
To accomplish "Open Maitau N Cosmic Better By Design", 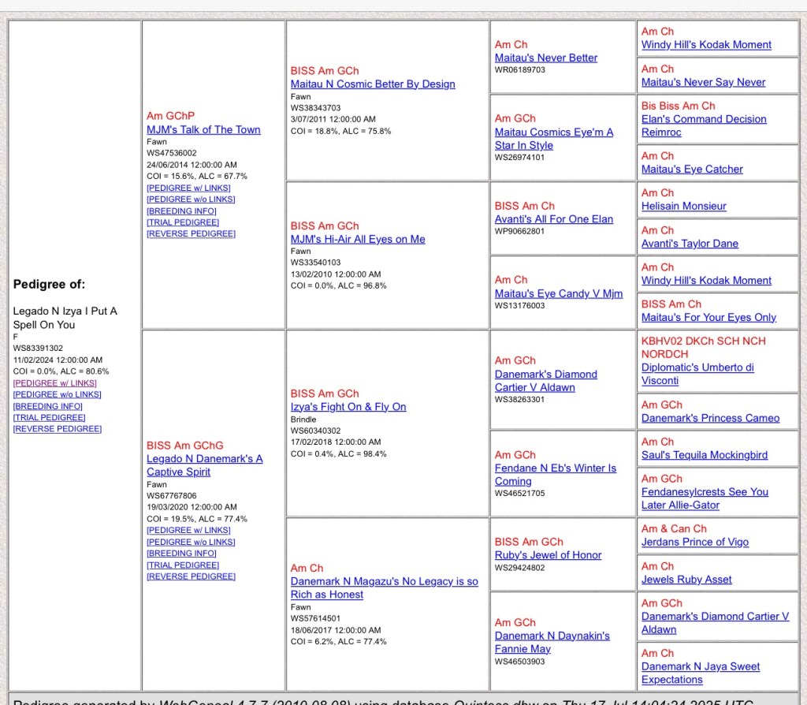I will [x=373, y=84].
